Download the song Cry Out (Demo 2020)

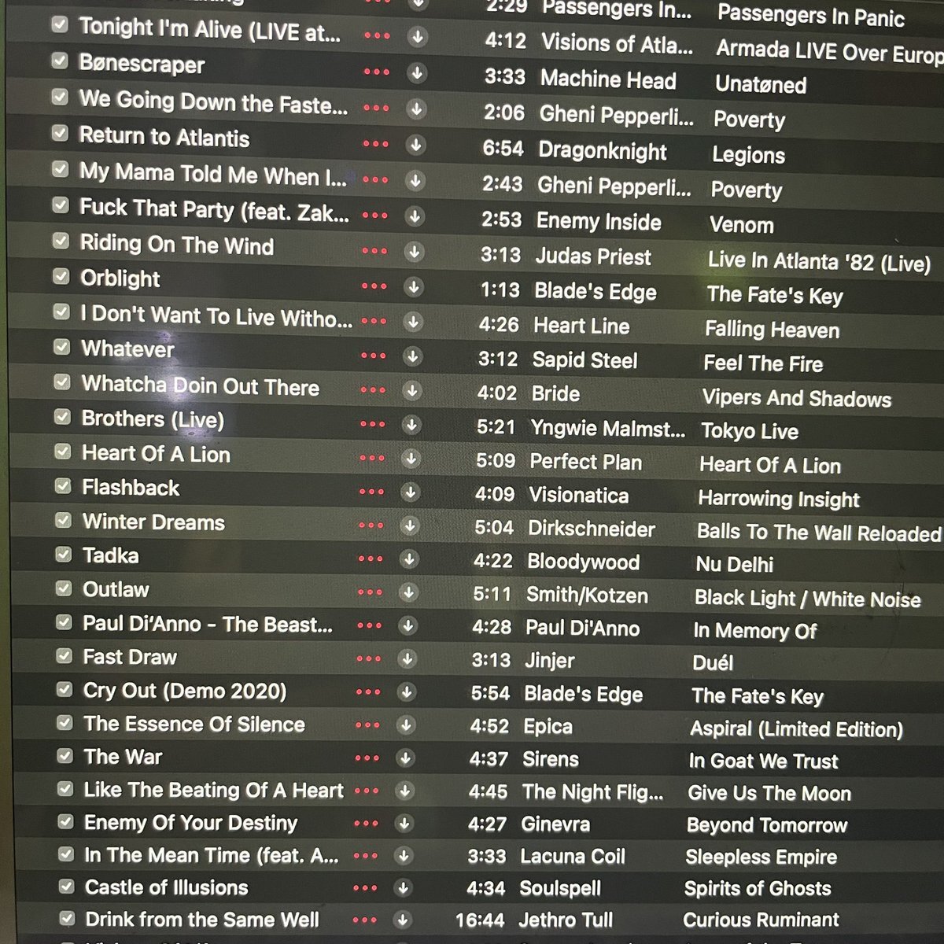(406, 692)
